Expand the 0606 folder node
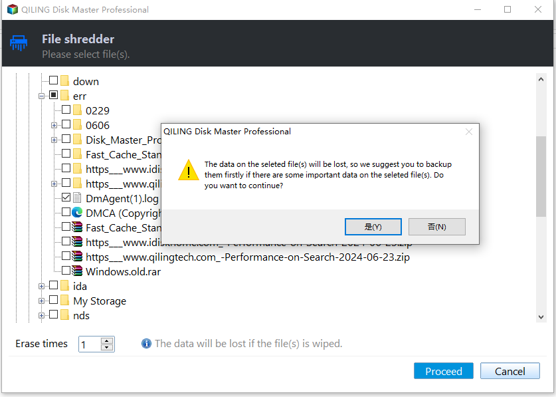The height and width of the screenshot is (397, 556). (x=54, y=125)
